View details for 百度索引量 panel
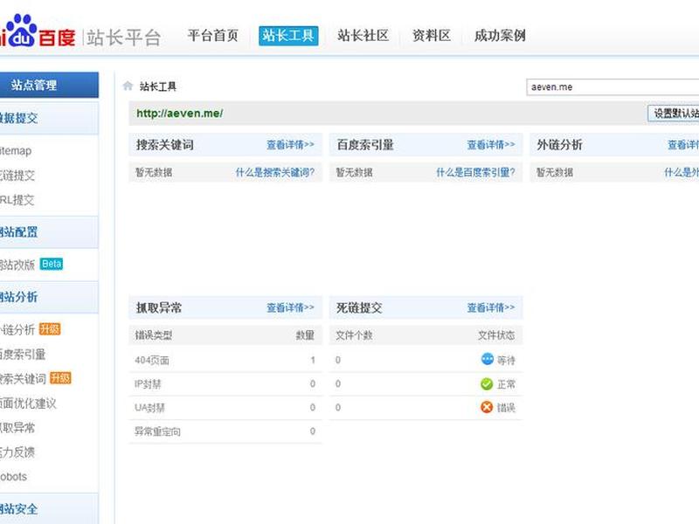699x524 pixels. tap(491, 144)
